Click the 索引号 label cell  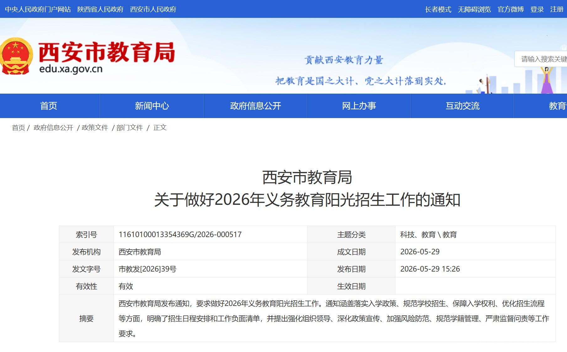point(87,235)
